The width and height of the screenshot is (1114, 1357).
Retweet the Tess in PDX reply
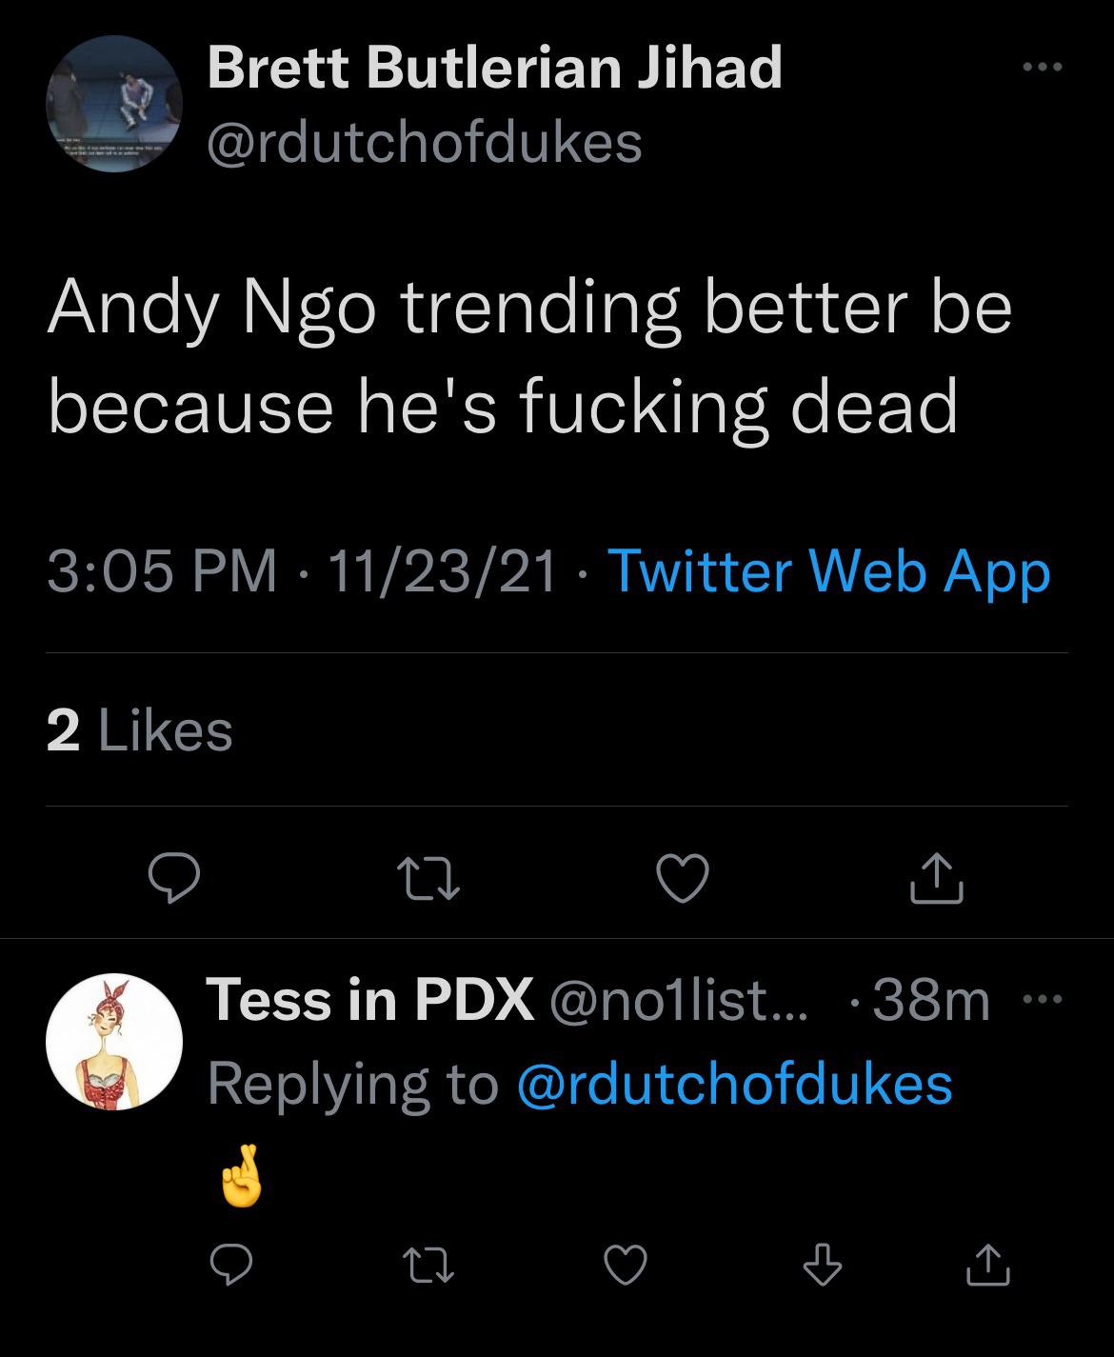(x=428, y=1266)
